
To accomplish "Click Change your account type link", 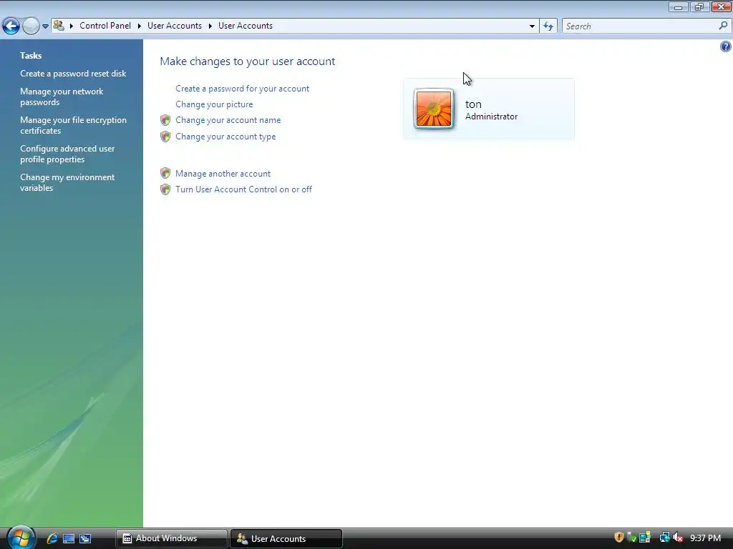I will click(x=225, y=137).
